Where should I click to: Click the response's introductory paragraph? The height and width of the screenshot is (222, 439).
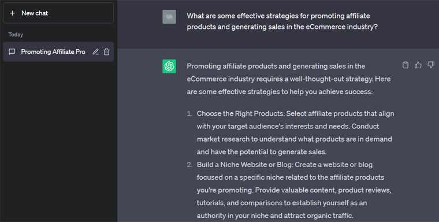[x=289, y=79]
